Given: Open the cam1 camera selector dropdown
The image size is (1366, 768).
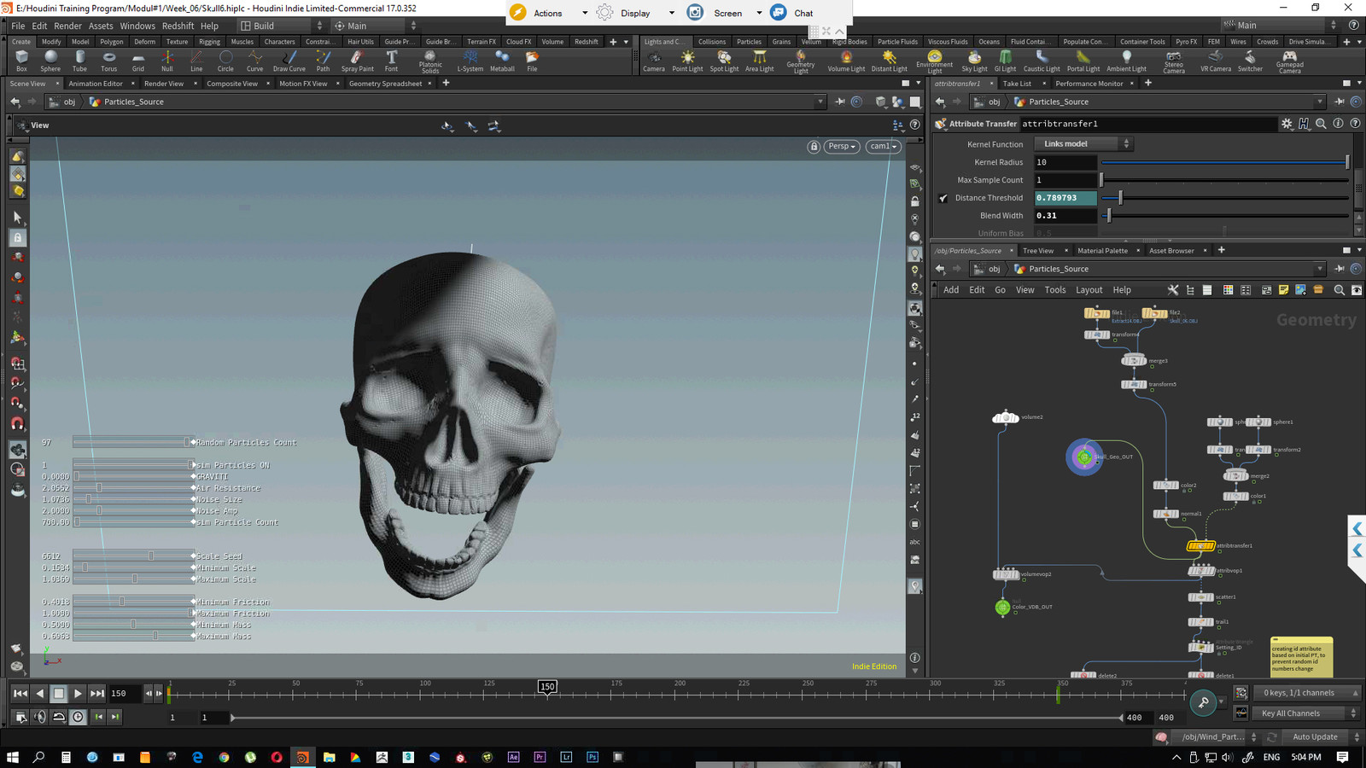Looking at the screenshot, I should (x=882, y=146).
